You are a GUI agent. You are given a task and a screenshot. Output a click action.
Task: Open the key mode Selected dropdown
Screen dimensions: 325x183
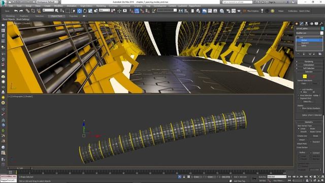(x=277, y=177)
